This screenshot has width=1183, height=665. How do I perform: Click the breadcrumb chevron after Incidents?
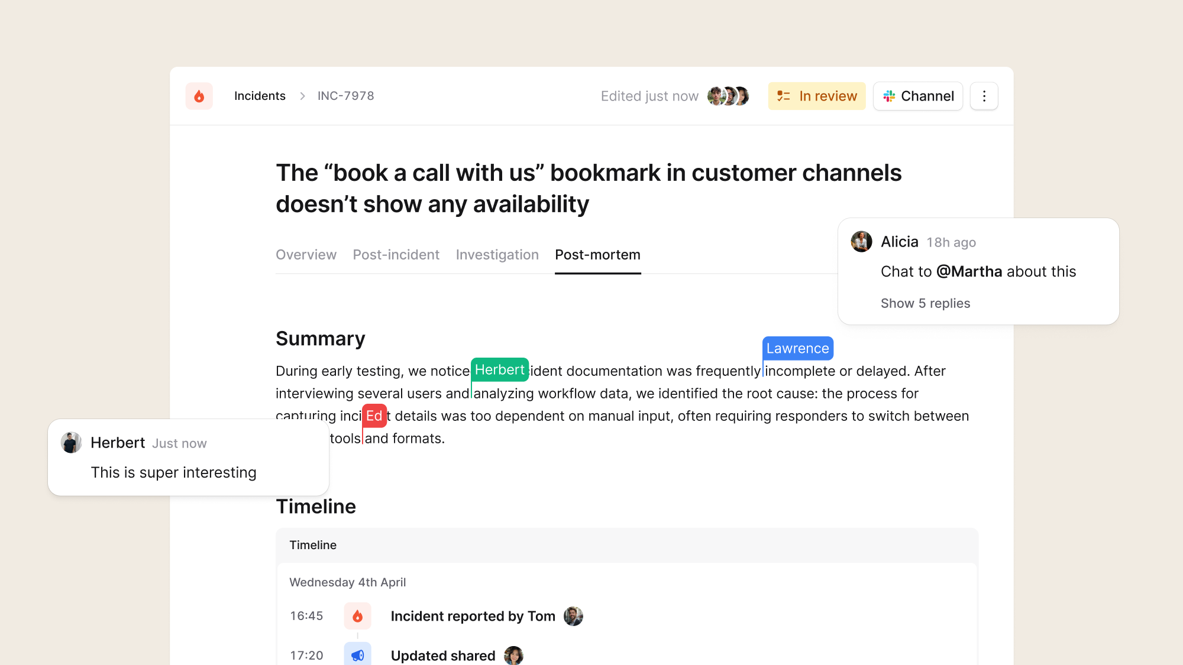pyautogui.click(x=302, y=96)
